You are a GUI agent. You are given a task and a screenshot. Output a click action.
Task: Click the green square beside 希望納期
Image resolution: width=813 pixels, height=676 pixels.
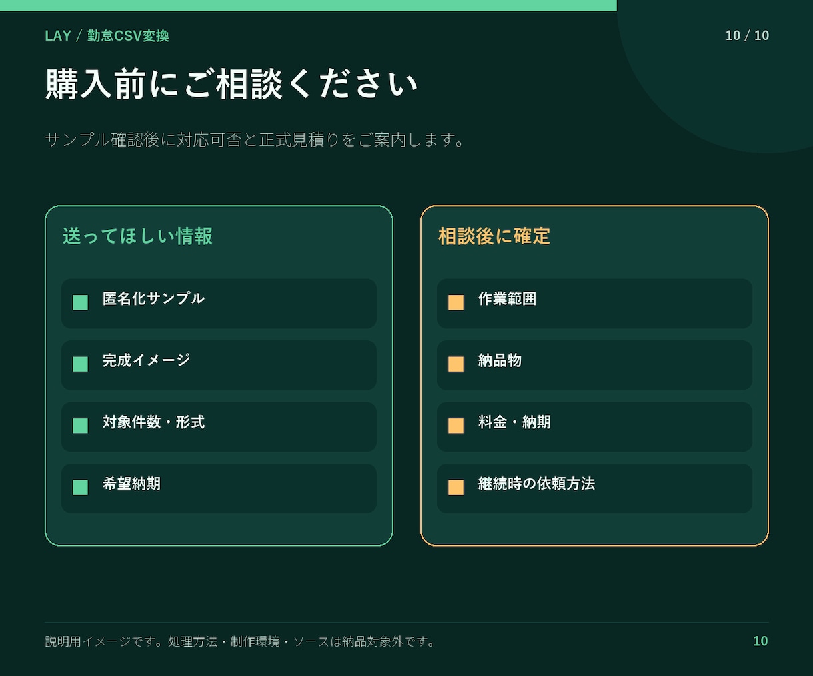coord(80,487)
